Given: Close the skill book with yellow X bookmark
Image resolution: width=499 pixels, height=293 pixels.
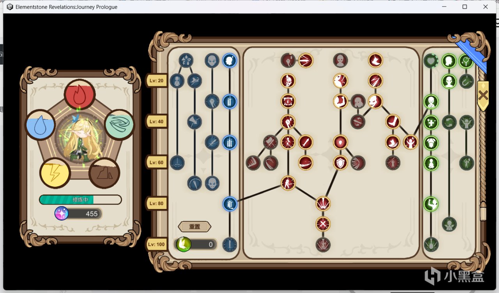Looking at the screenshot, I should (x=483, y=95).
